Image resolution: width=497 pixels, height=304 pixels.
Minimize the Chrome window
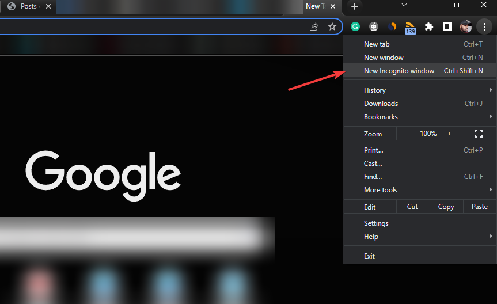(431, 5)
